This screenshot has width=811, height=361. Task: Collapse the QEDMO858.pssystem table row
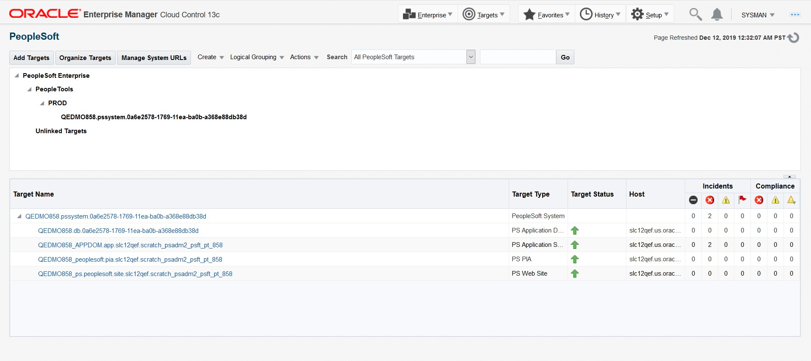(19, 216)
